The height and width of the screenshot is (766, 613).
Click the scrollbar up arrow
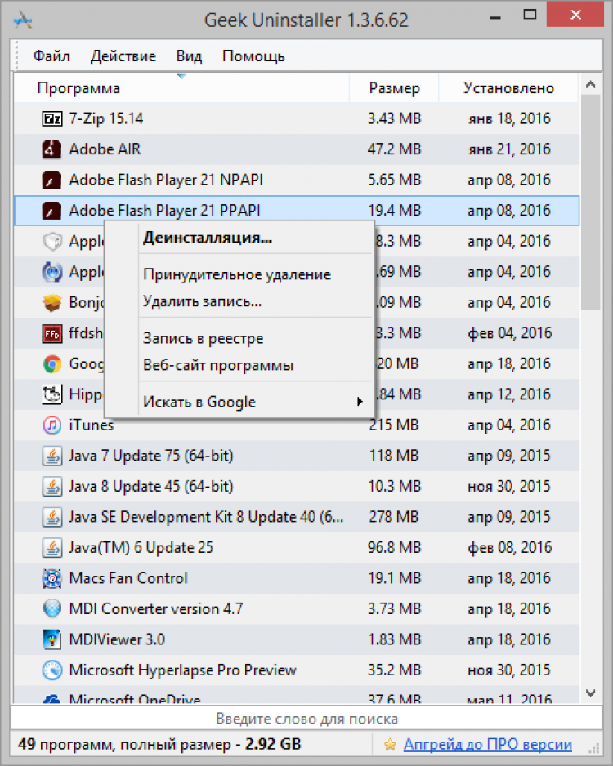click(x=590, y=84)
